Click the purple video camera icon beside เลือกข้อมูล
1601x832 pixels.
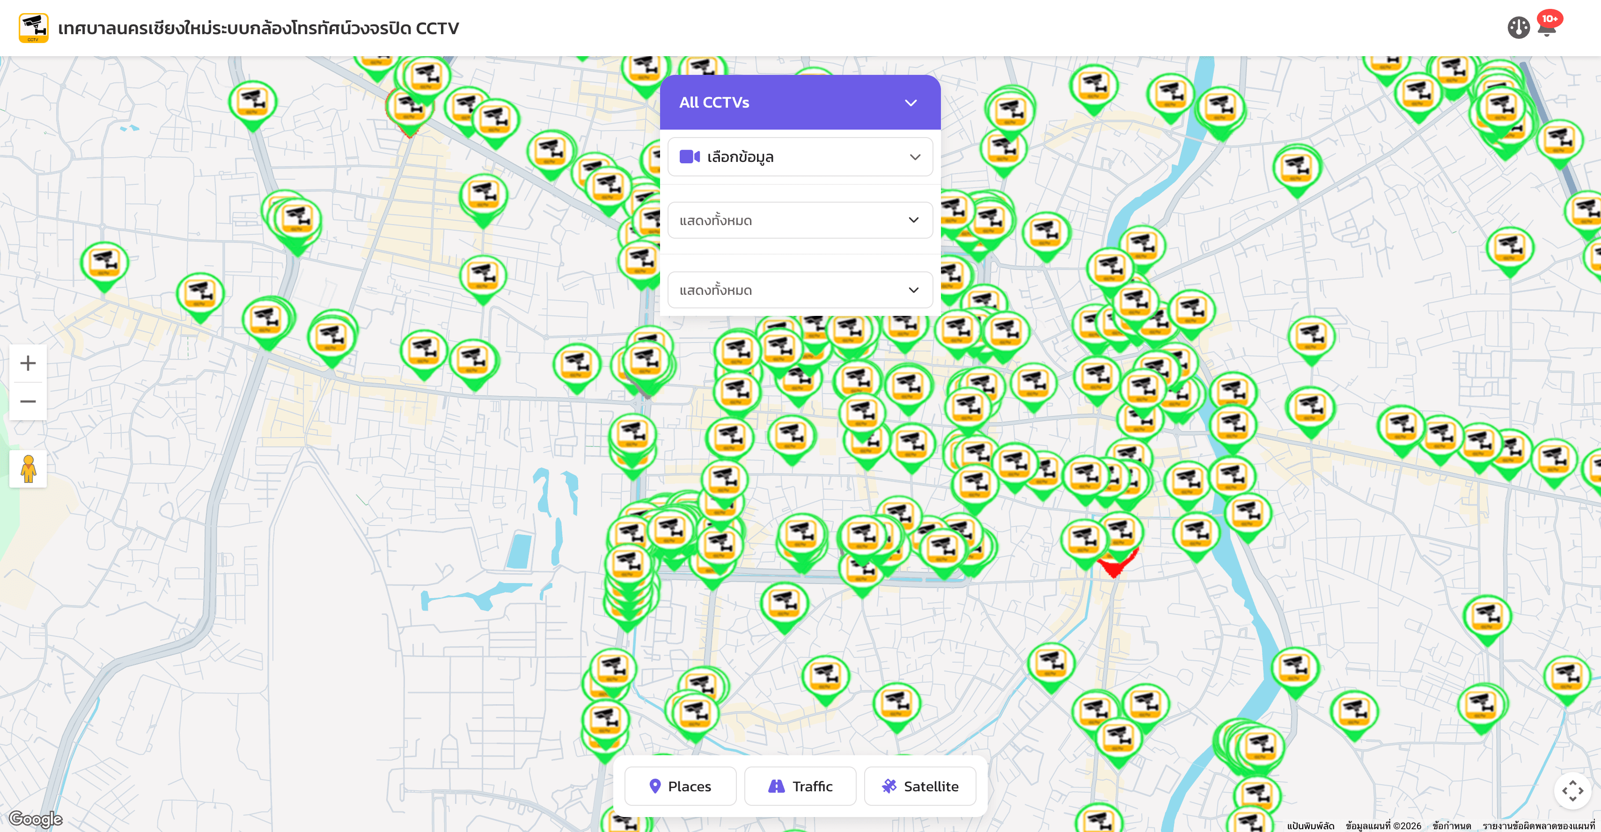click(689, 157)
